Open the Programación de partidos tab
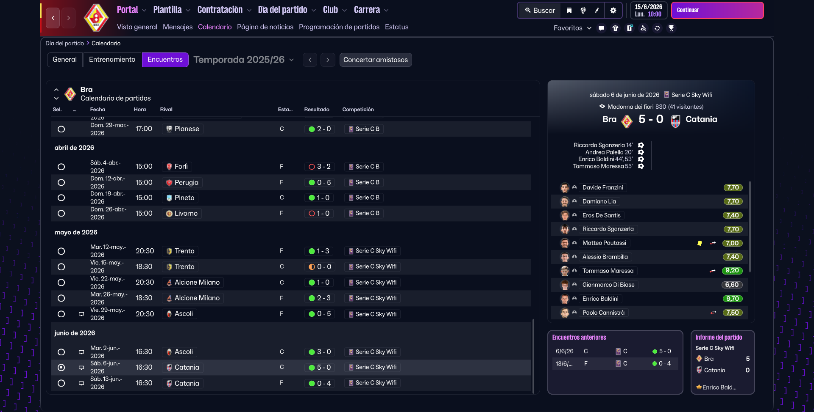This screenshot has height=412, width=814. tap(339, 27)
